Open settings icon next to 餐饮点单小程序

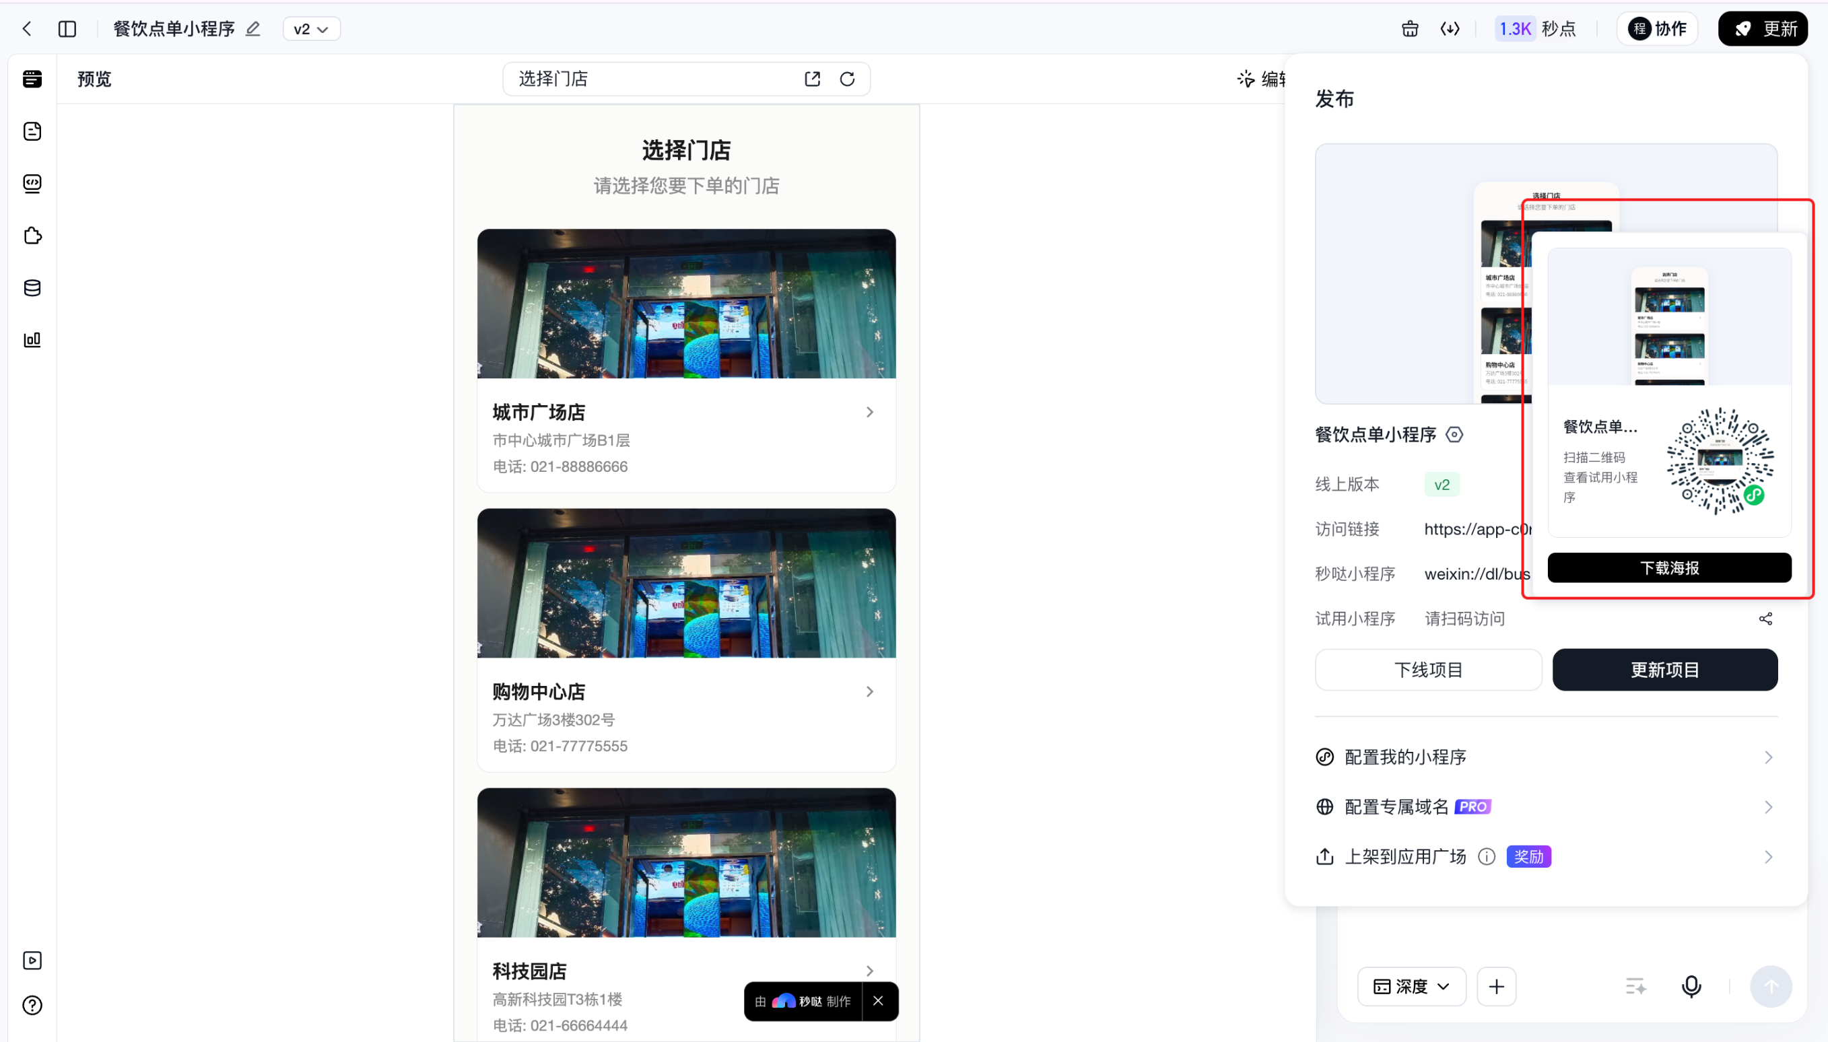[x=1454, y=434]
